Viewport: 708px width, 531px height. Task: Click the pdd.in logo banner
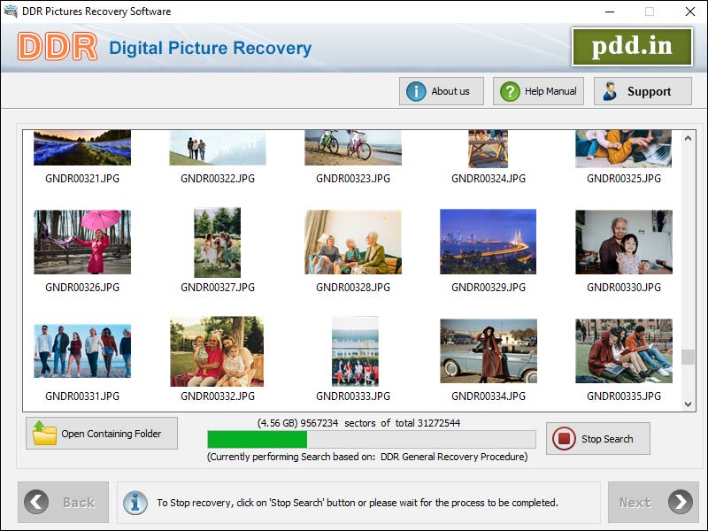pos(632,46)
